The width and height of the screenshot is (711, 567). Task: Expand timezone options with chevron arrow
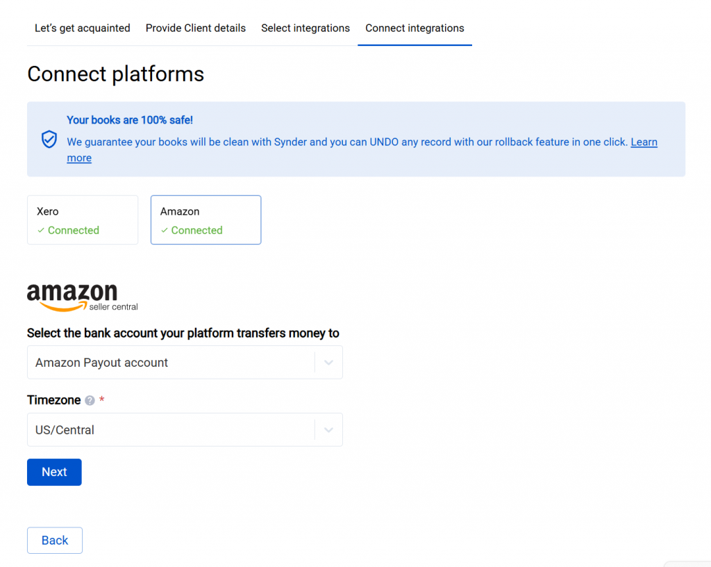(328, 430)
